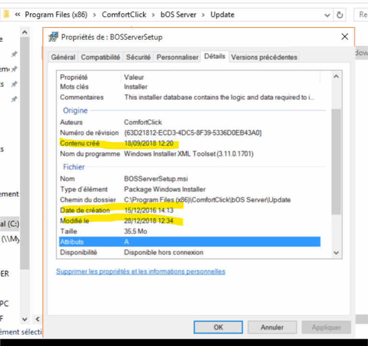
Task: Click the navigation pane scroll-down arrow
Action: (24, 319)
